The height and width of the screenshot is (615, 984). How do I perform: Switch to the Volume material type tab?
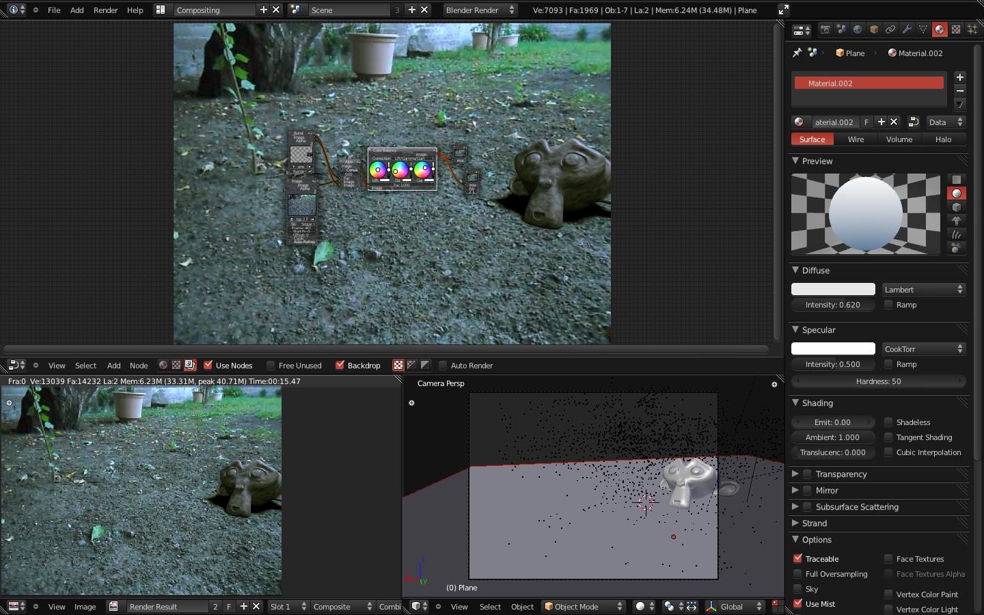click(899, 139)
